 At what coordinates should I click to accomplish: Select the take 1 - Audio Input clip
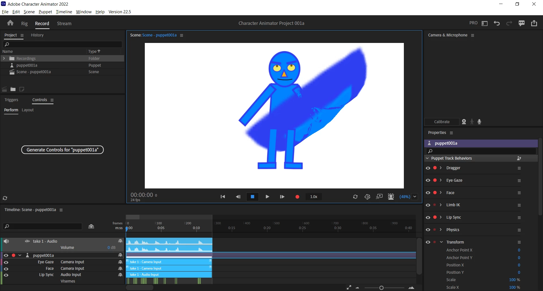(169, 275)
